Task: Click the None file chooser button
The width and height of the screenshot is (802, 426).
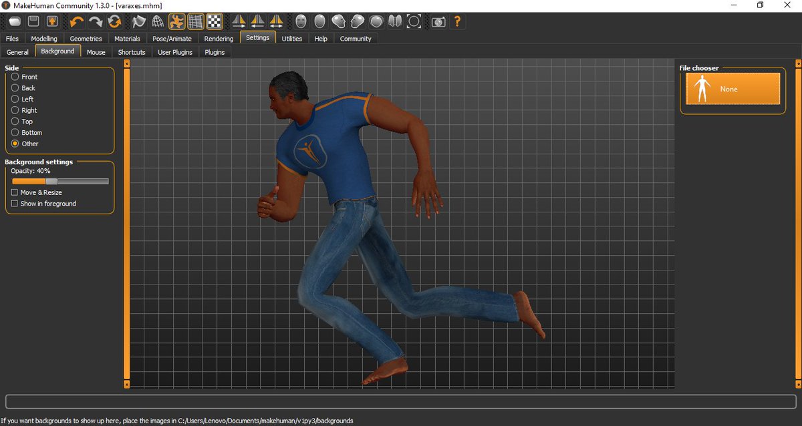Action: point(732,88)
